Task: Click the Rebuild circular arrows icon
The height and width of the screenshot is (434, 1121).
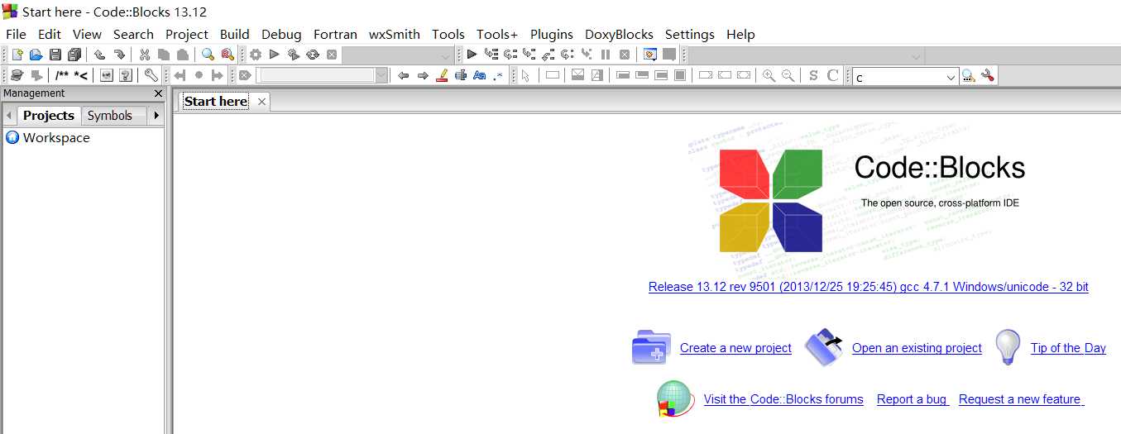Action: point(313,55)
